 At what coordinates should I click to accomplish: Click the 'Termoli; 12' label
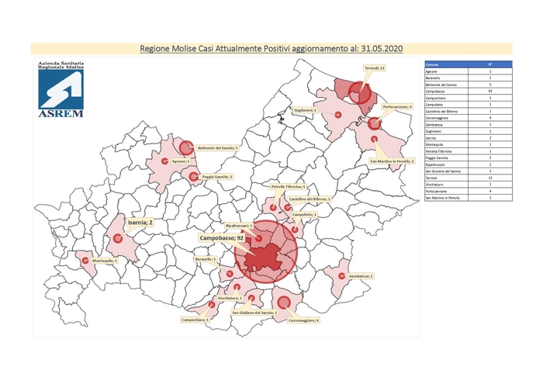[375, 68]
